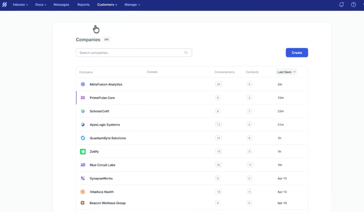The image size is (364, 212).
Task: Click ApexLogic Systems last seen 31m
Action: point(281,125)
